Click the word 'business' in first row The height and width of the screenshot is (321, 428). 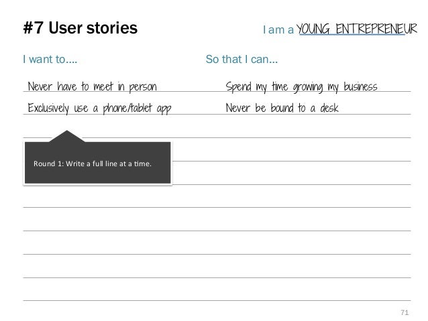click(x=360, y=86)
